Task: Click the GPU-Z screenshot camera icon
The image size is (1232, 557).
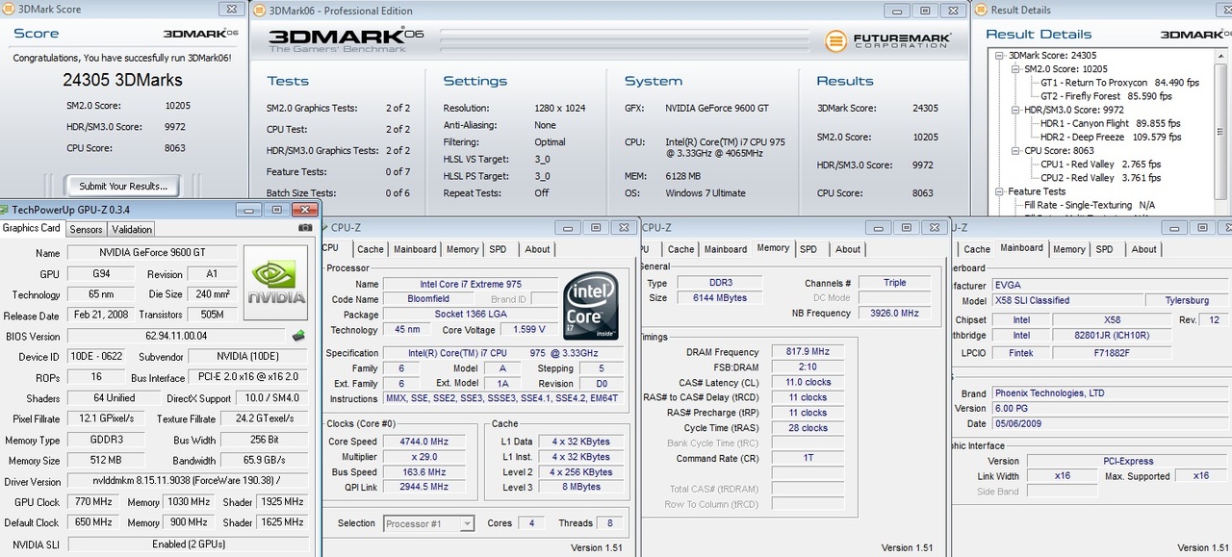Action: [x=305, y=228]
